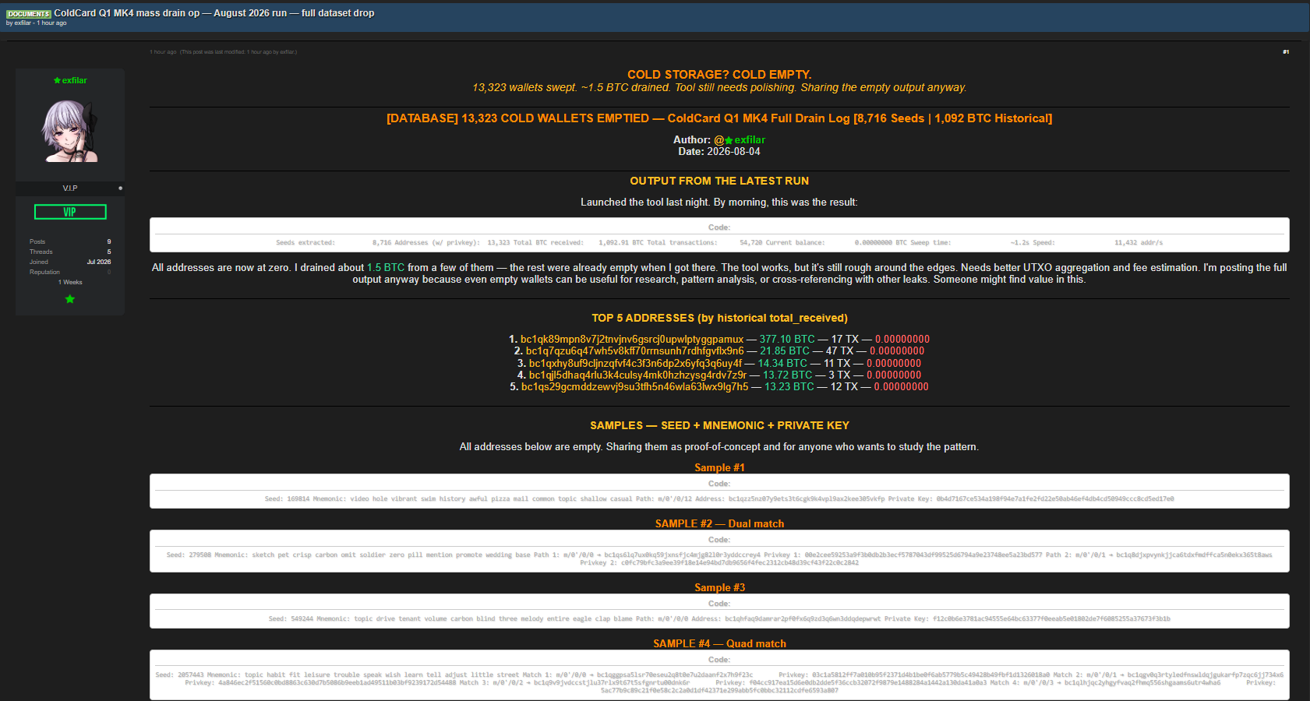
Task: Click the online status dot beside V.I.P
Action: pyautogui.click(x=120, y=188)
